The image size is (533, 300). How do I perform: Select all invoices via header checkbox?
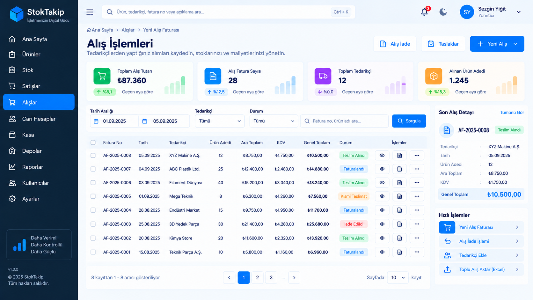[93, 143]
